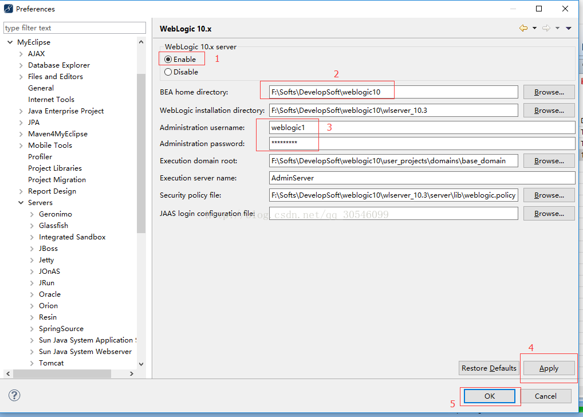The image size is (583, 417).
Task: Select Resin server entry
Action: pos(48,318)
